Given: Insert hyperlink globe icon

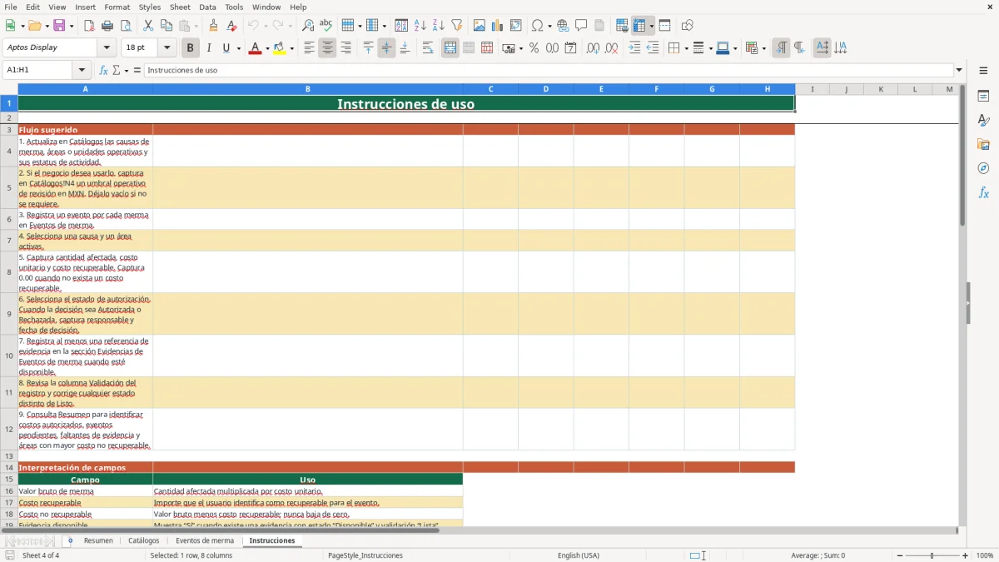Looking at the screenshot, I should pyautogui.click(x=563, y=26).
